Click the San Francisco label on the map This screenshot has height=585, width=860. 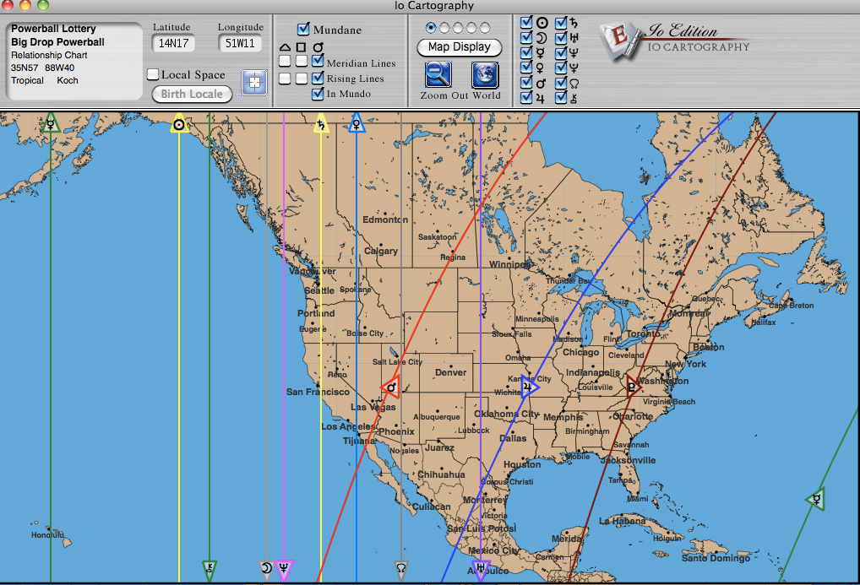(318, 392)
